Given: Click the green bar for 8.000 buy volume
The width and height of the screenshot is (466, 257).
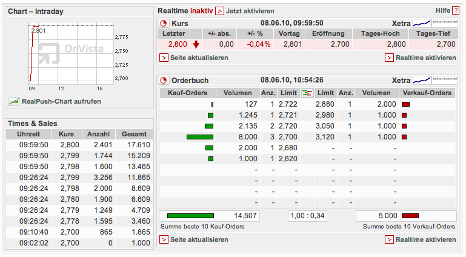Looking at the screenshot, I should tap(200, 137).
